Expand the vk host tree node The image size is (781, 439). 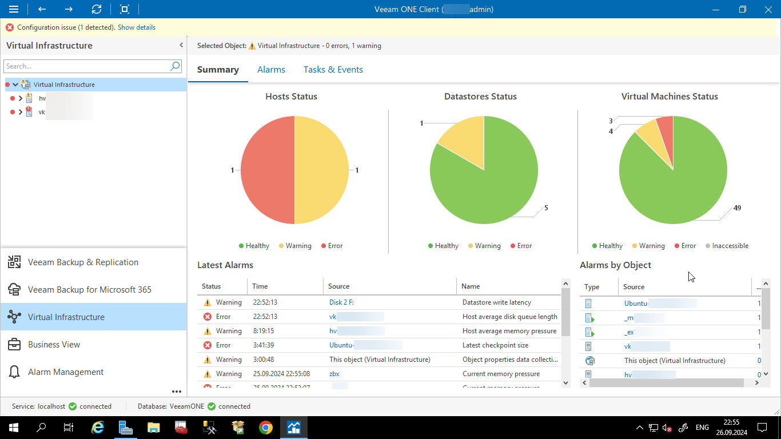pos(21,112)
